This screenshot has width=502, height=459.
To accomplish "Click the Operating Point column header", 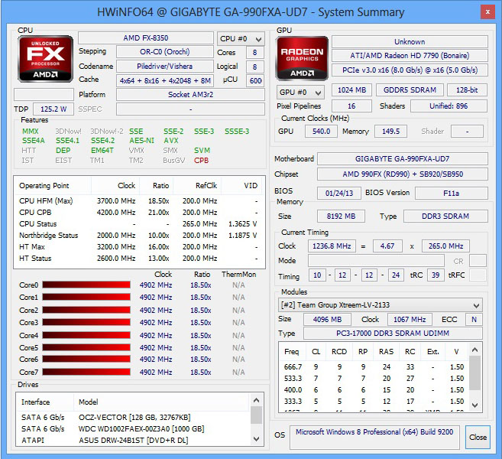I will [x=53, y=186].
